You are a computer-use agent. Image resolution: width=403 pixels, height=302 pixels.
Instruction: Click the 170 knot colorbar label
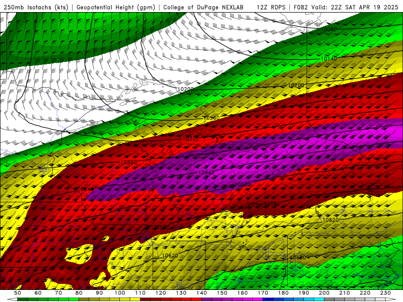click(263, 293)
